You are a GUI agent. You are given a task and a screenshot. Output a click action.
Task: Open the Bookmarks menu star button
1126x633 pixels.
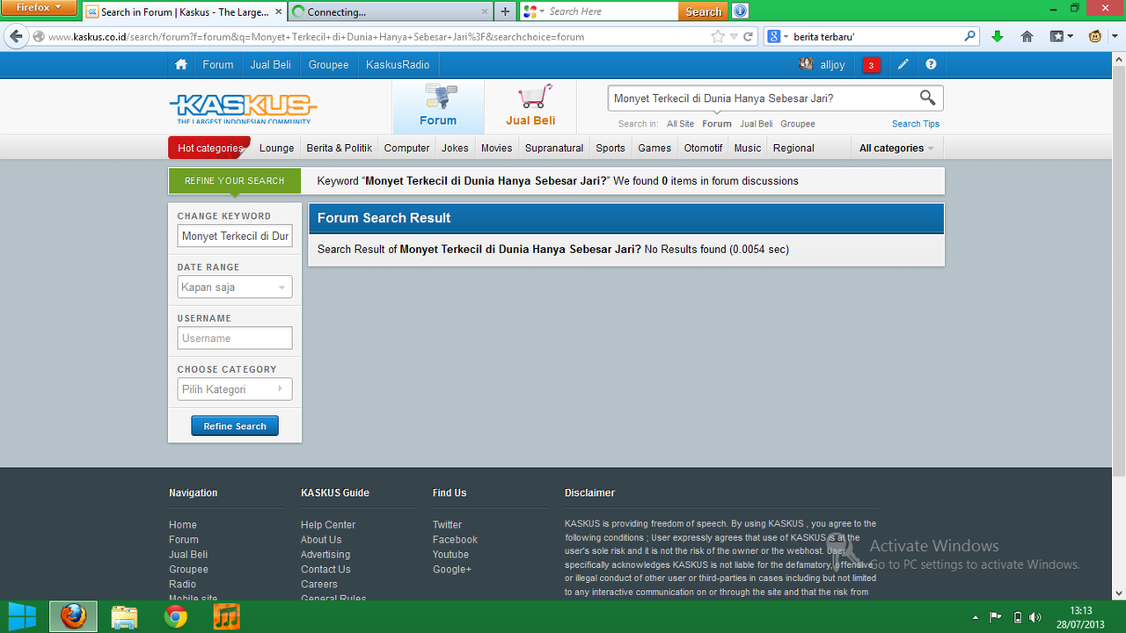[1061, 37]
